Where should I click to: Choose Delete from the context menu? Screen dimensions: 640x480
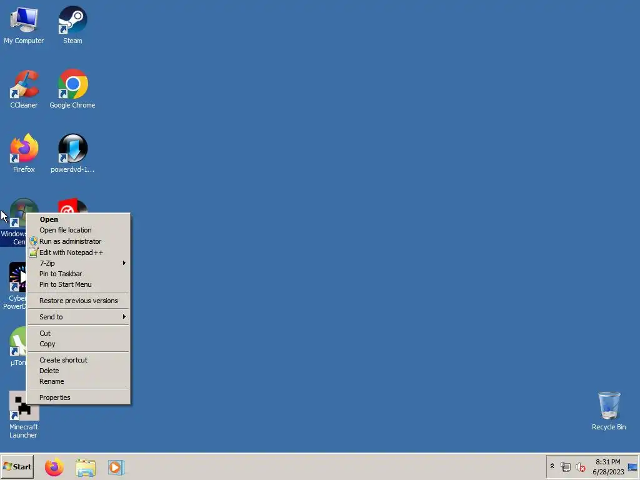point(78,371)
